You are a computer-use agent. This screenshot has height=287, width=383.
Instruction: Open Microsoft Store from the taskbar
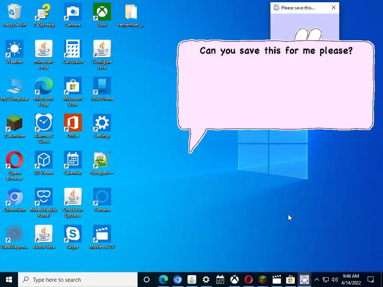click(290, 280)
